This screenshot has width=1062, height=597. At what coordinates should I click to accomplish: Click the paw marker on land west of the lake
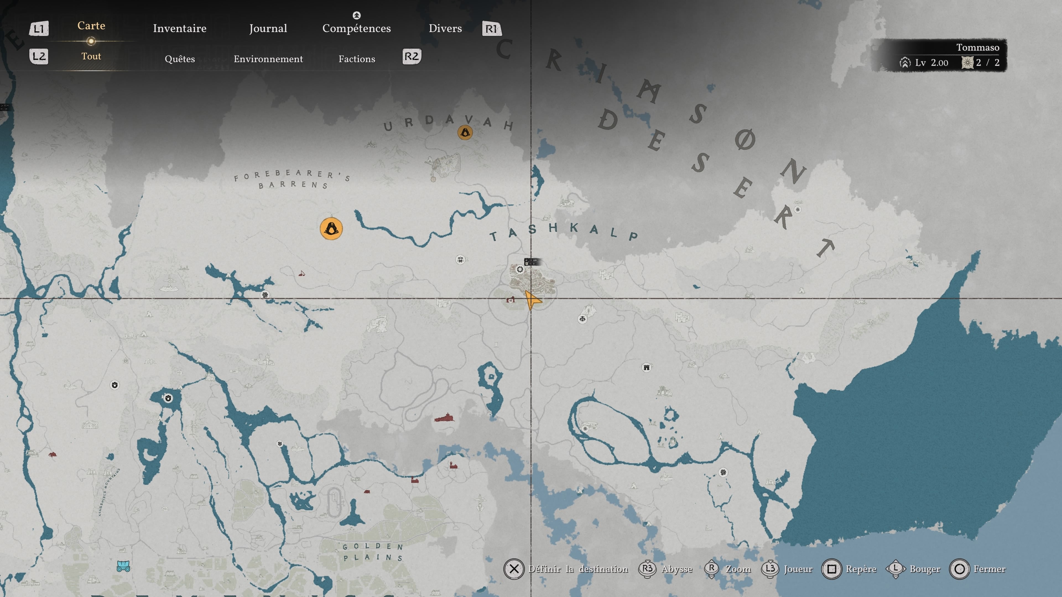tap(114, 385)
